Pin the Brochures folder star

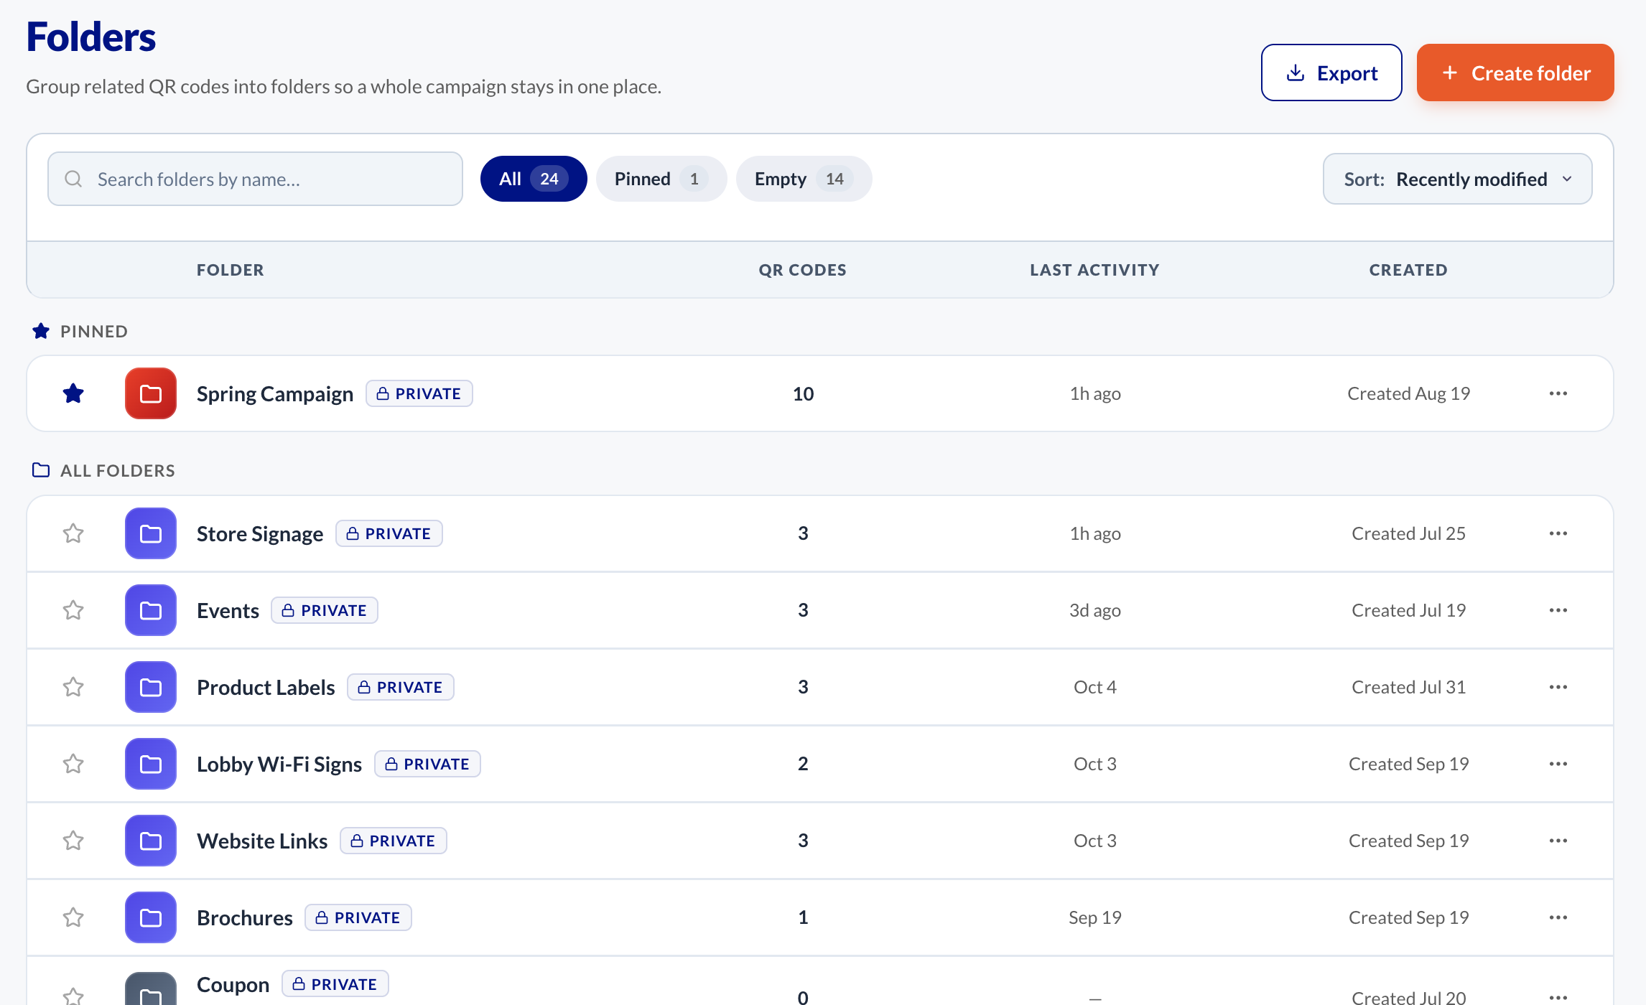[x=73, y=917]
